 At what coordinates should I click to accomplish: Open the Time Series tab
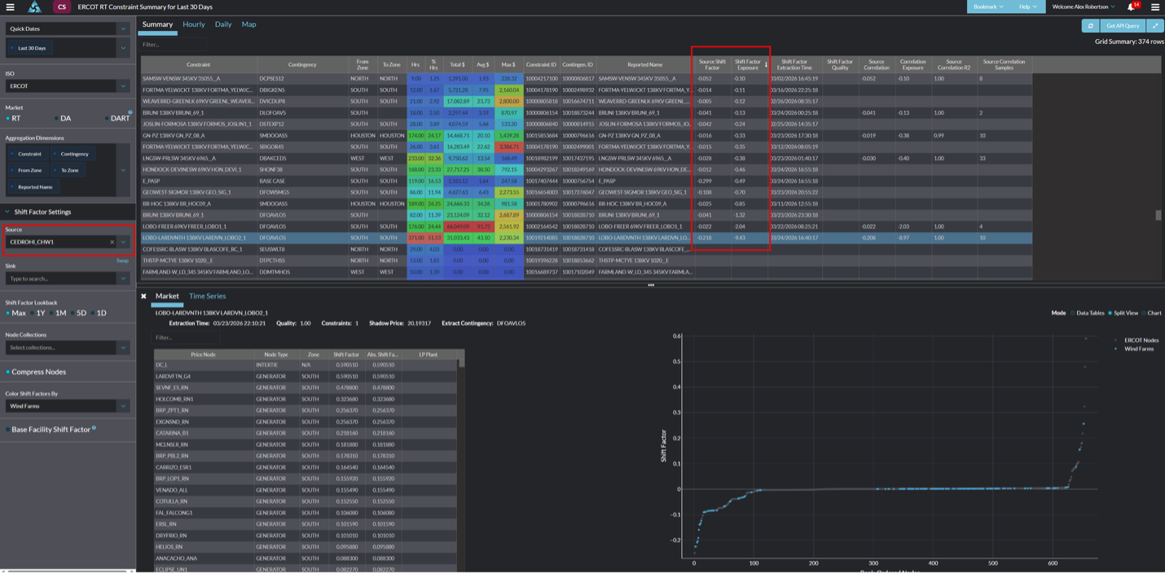pos(207,296)
